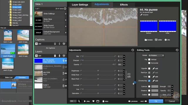
Task: Switch to the Adjustments tab
Action: click(102, 4)
